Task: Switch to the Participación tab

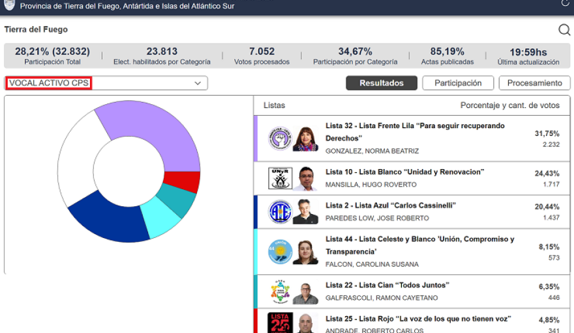Action: click(x=458, y=83)
